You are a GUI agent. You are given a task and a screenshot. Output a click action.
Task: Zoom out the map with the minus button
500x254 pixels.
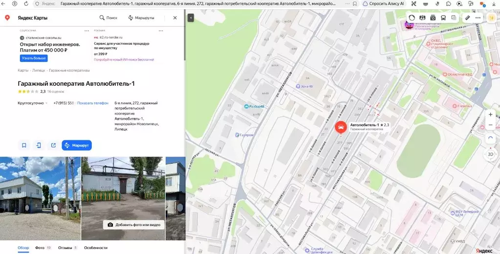point(490,125)
